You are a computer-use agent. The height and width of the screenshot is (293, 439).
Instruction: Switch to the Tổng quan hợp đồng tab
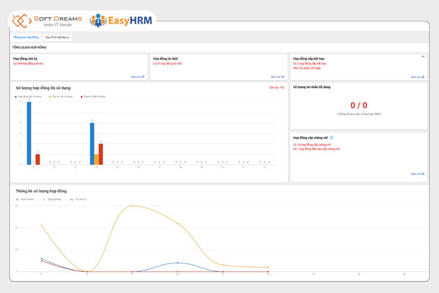[x=26, y=37]
